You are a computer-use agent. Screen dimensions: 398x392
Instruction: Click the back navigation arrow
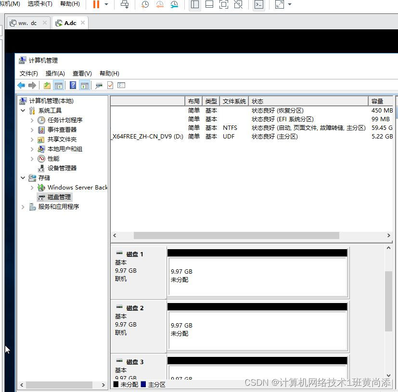[x=22, y=85]
